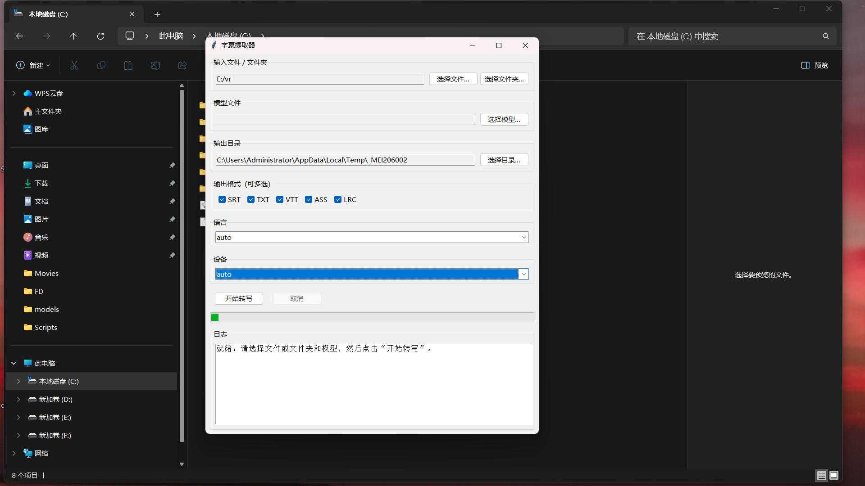Image resolution: width=865 pixels, height=486 pixels.
Task: Click the search magnifier icon in Explorer
Action: point(826,36)
